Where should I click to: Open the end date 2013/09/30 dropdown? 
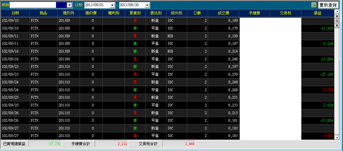coord(147,5)
